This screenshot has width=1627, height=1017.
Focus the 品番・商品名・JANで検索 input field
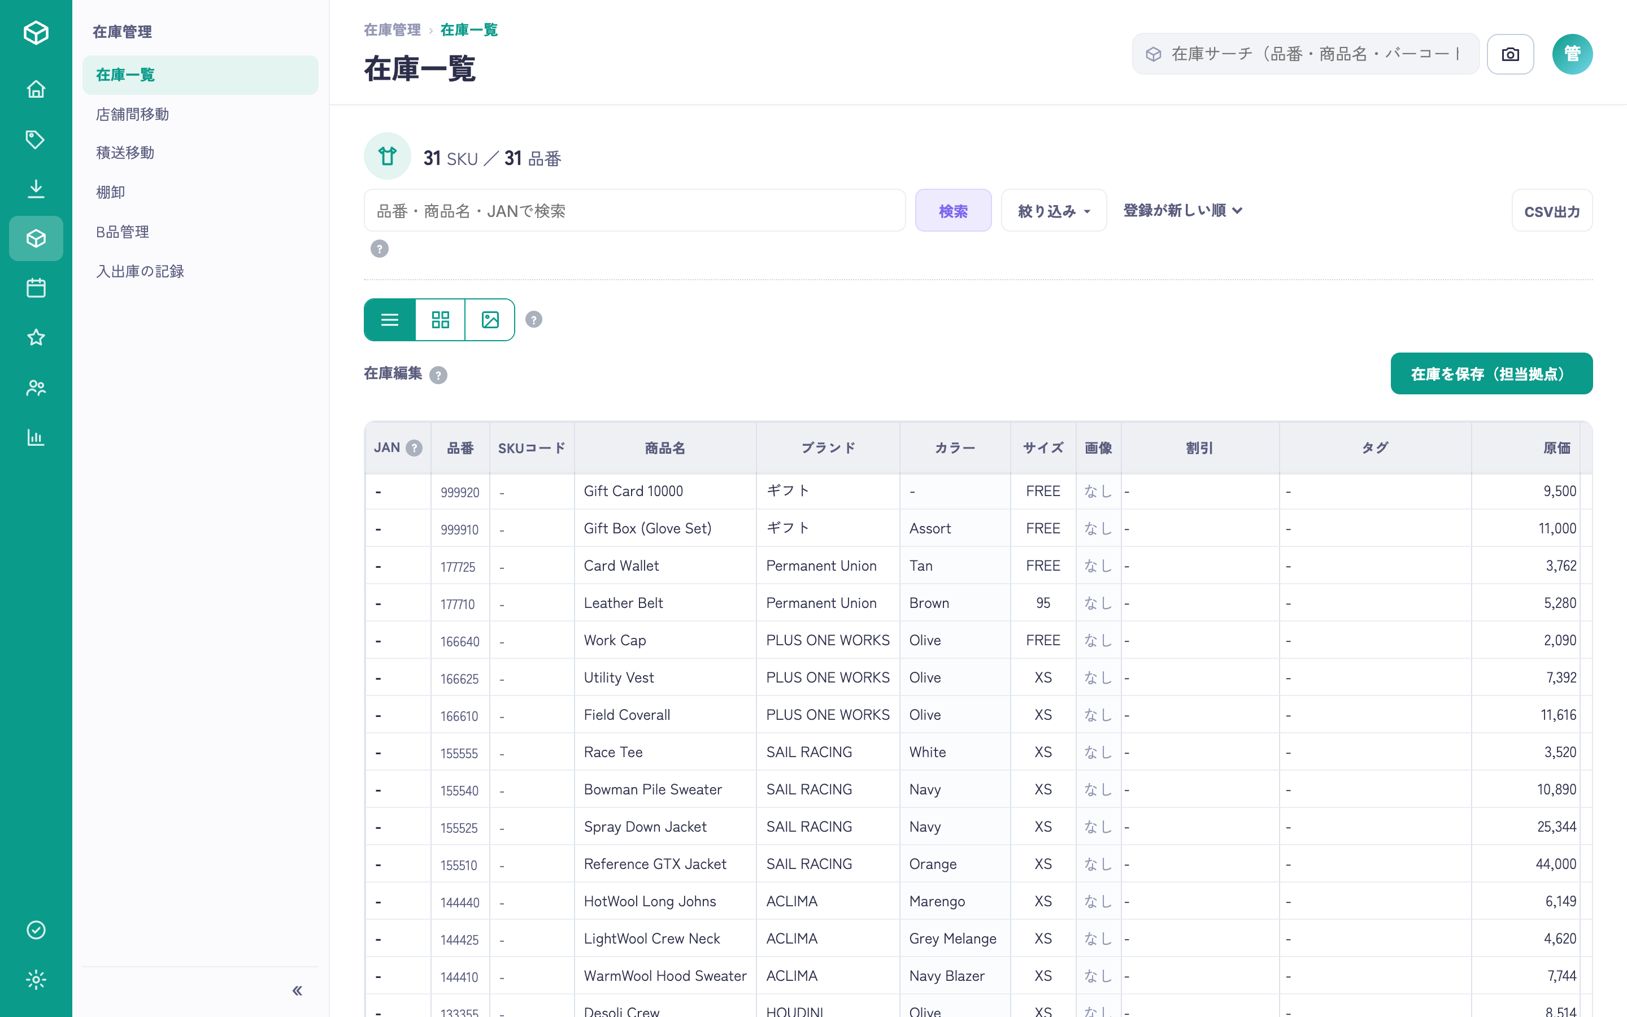coord(634,211)
